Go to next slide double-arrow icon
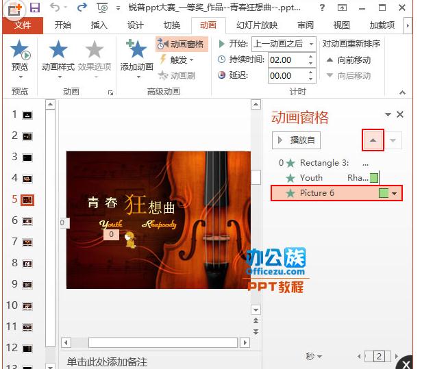This screenshot has height=369, width=422. 256,332
